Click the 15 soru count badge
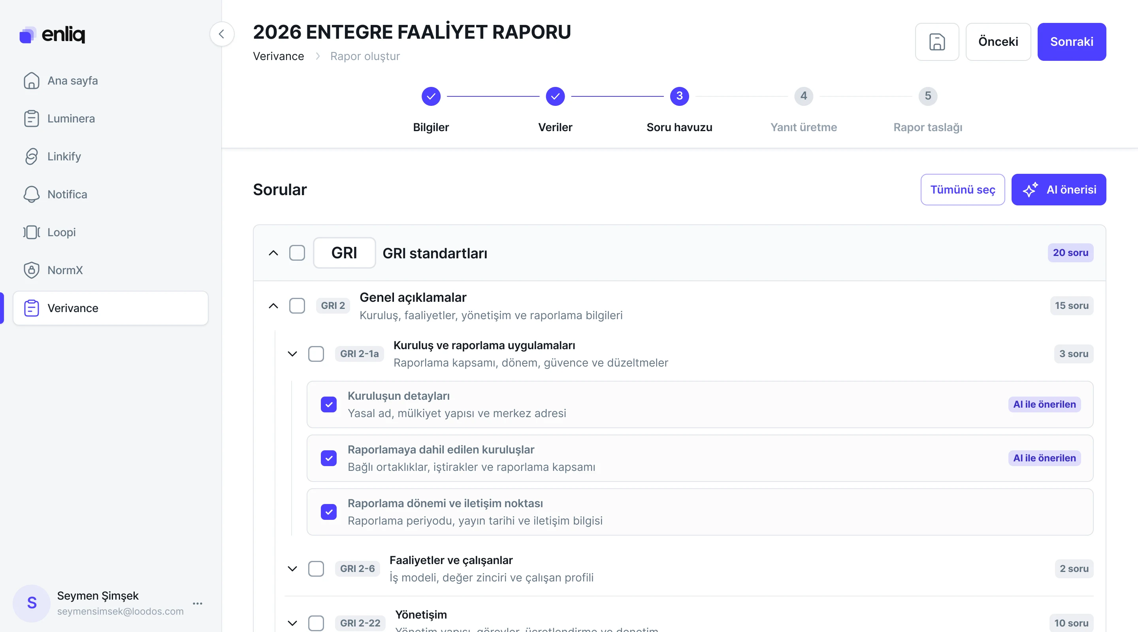Viewport: 1138px width, 632px height. (x=1072, y=306)
